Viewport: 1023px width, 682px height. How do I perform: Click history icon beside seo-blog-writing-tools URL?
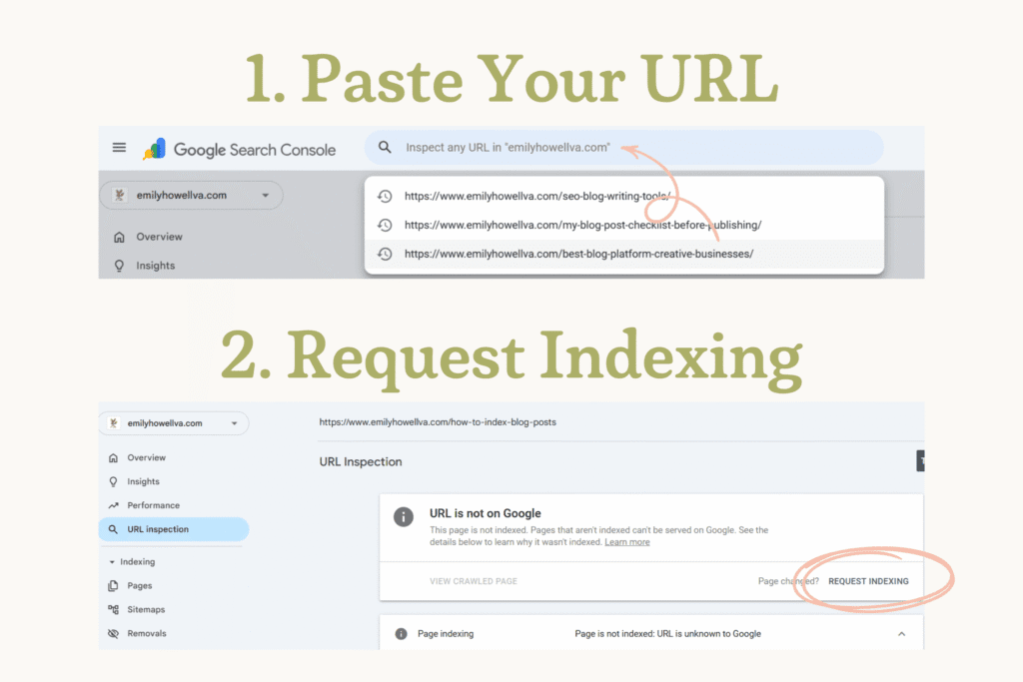pos(385,197)
